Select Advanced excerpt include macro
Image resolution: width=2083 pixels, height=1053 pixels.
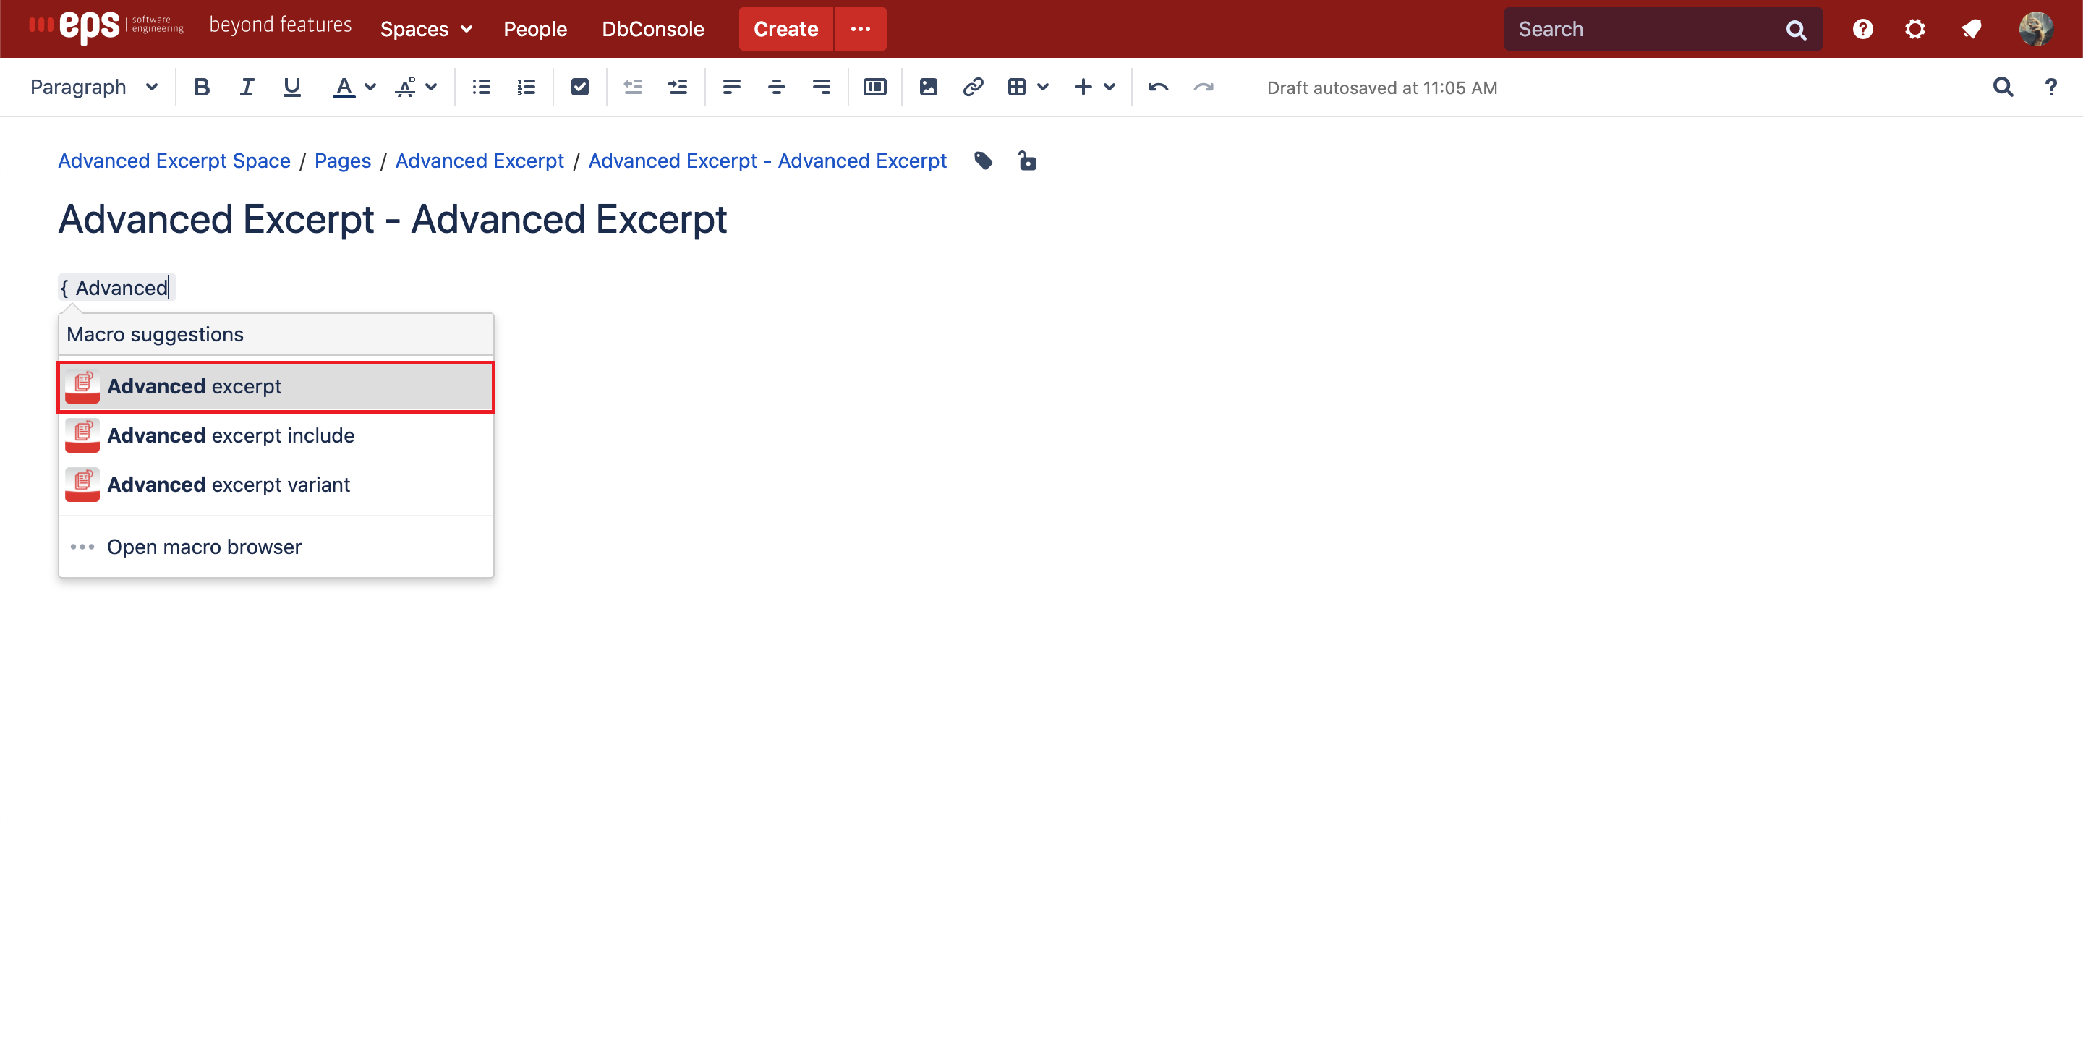(x=231, y=435)
